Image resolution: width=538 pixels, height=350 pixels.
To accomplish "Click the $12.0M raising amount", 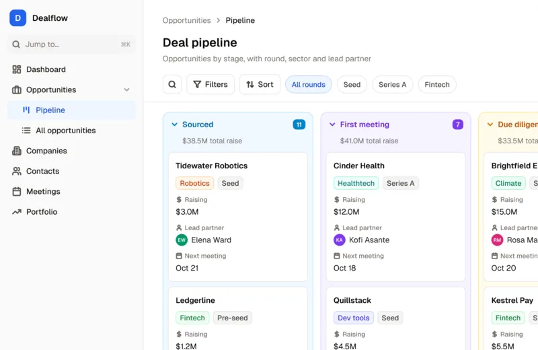I will (x=346, y=211).
